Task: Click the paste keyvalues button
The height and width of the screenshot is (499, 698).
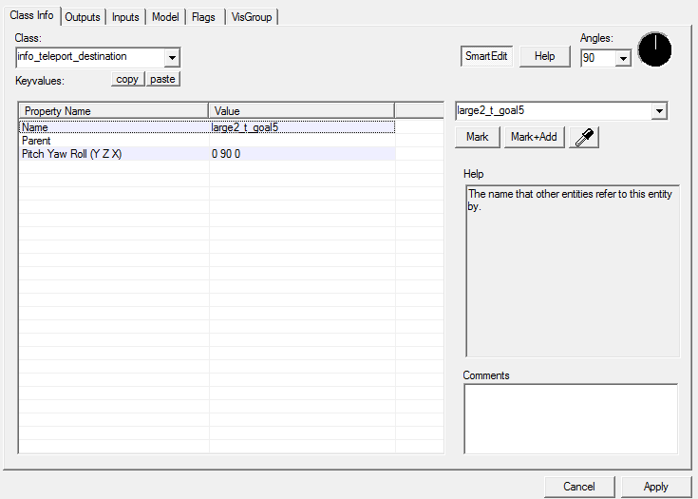Action: 162,79
